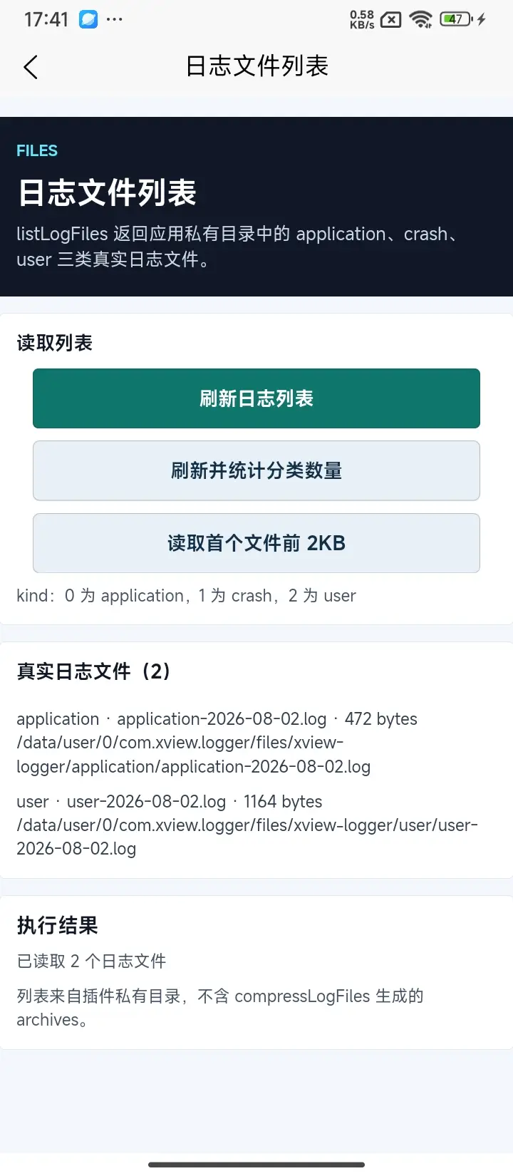Tap the 日志文件列表 page title in top bar
The width and height of the screenshot is (513, 1176).
[x=257, y=66]
